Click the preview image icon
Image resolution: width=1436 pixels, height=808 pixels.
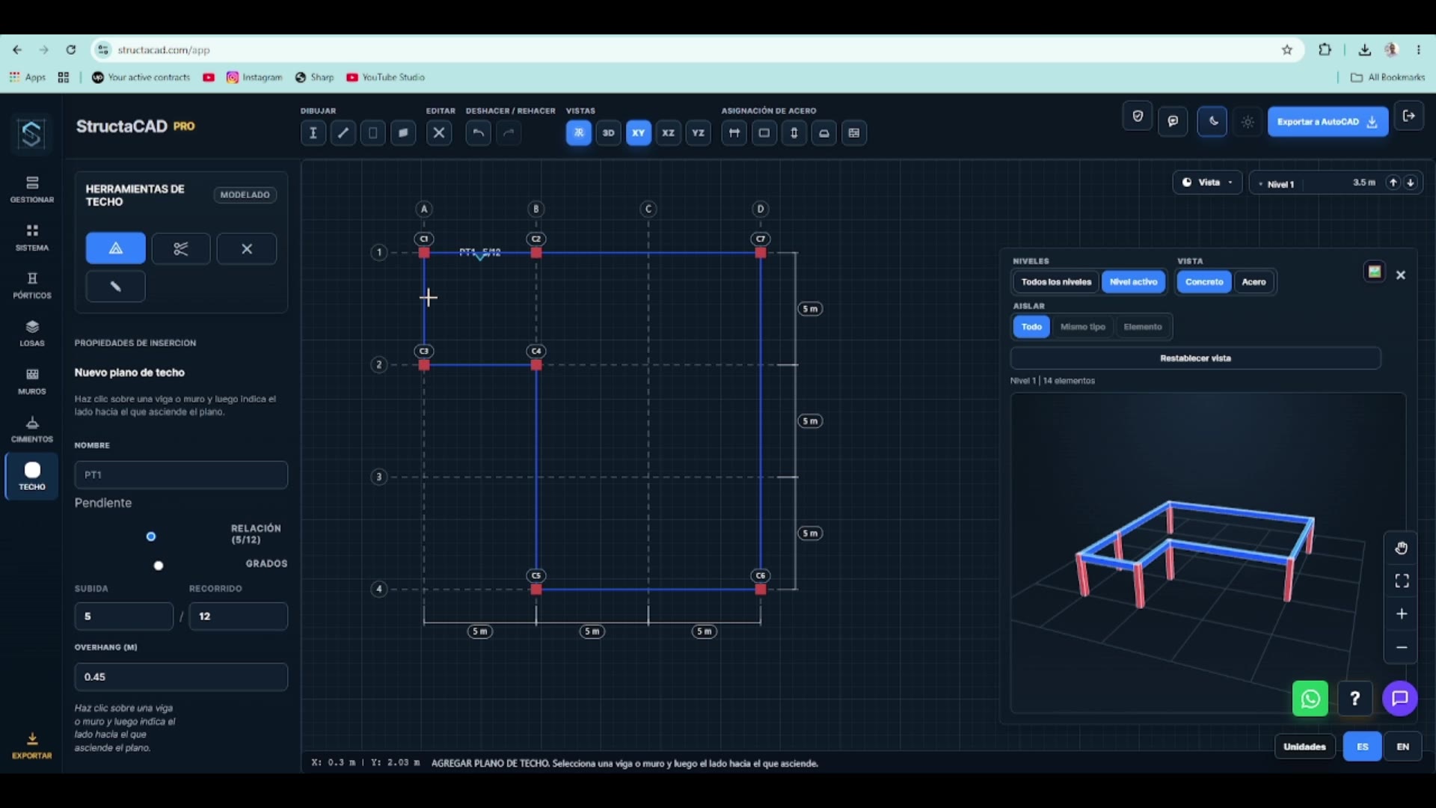[x=1375, y=272]
